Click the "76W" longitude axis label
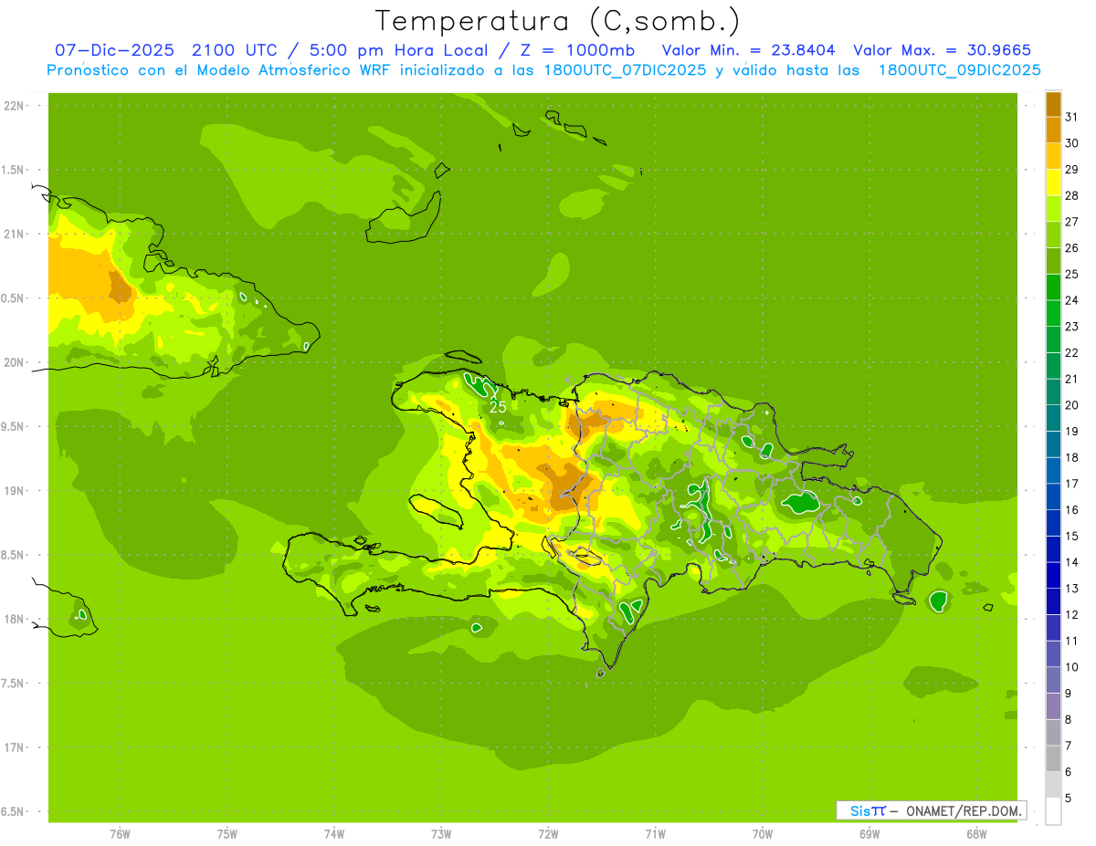Viewport: 1096px width, 846px height. (x=120, y=833)
